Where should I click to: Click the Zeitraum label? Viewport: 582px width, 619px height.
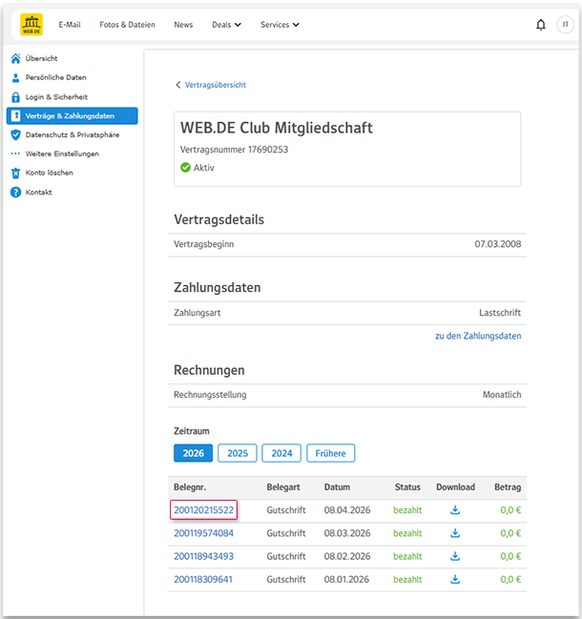click(192, 431)
